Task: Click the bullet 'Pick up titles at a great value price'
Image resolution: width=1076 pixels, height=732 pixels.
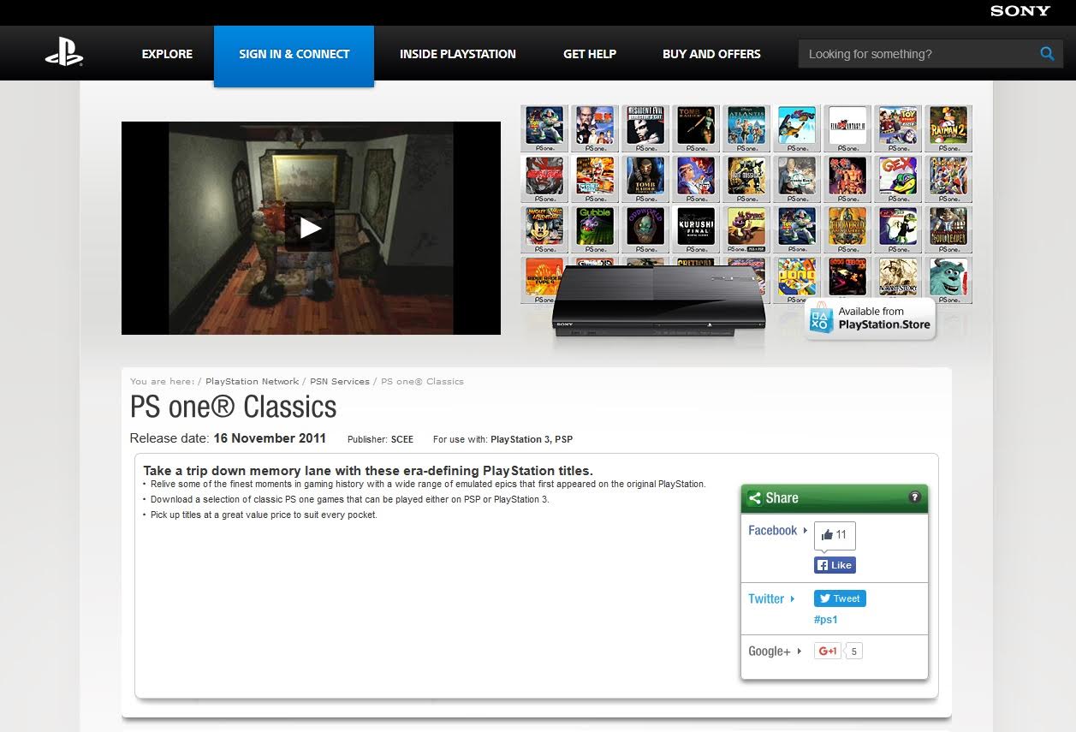Action: [264, 515]
